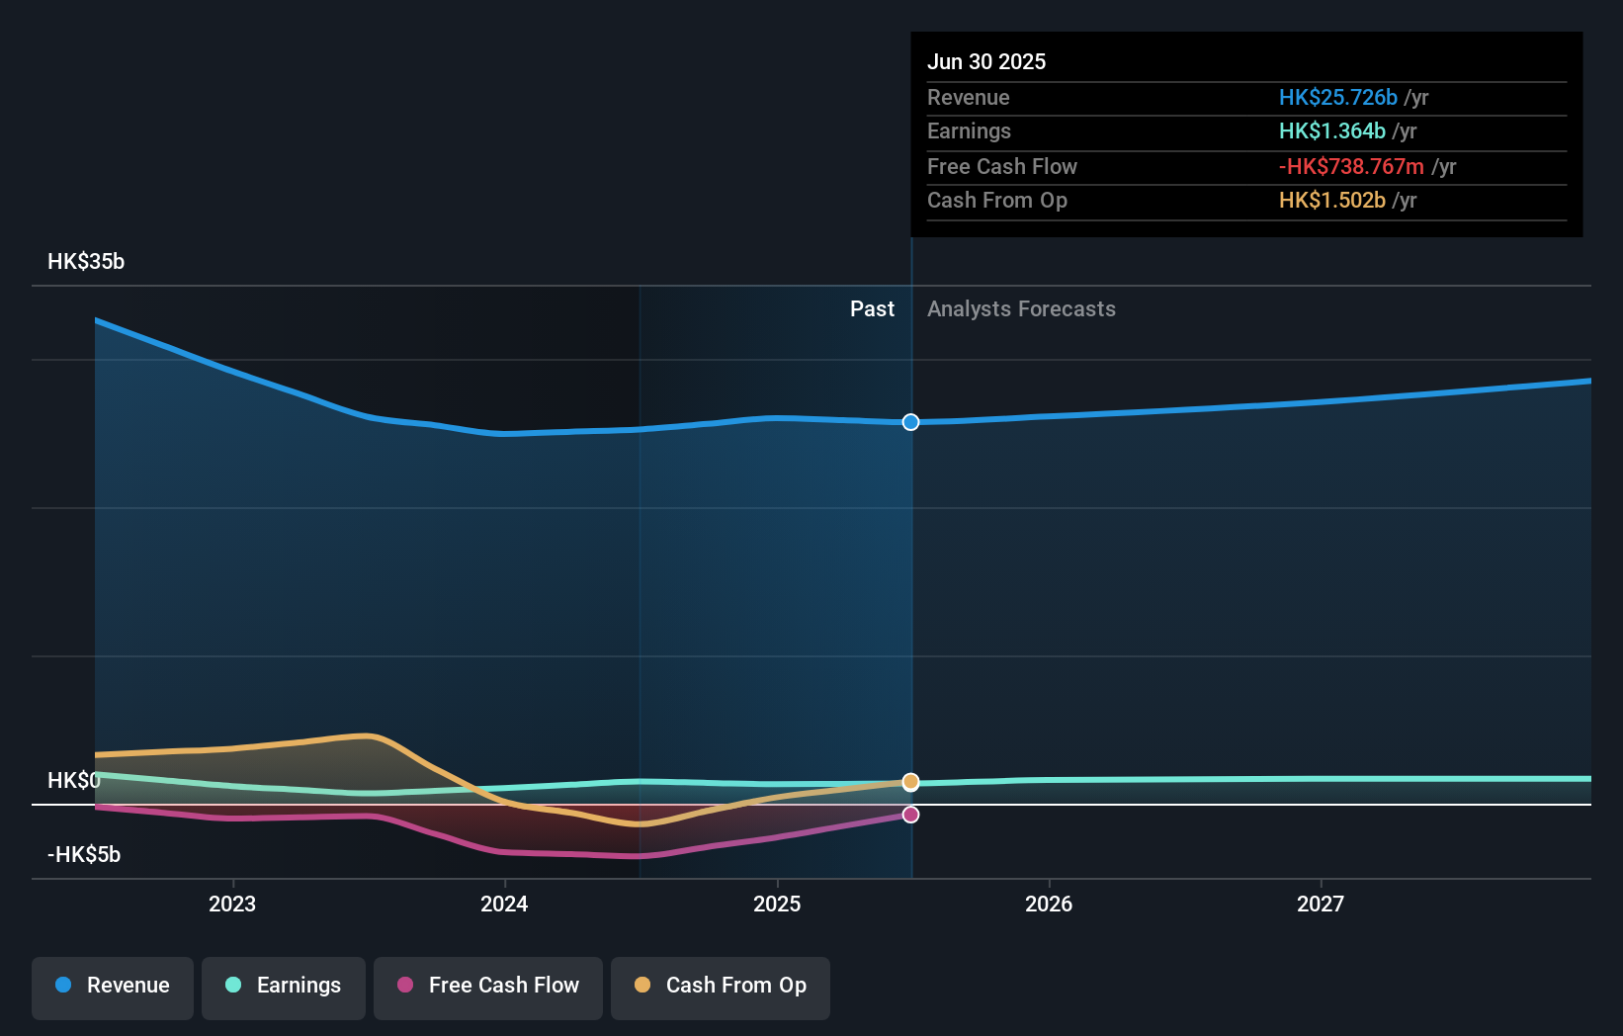Select the pink Free Cash Flow marker
The height and width of the screenshot is (1036, 1623).
910,815
